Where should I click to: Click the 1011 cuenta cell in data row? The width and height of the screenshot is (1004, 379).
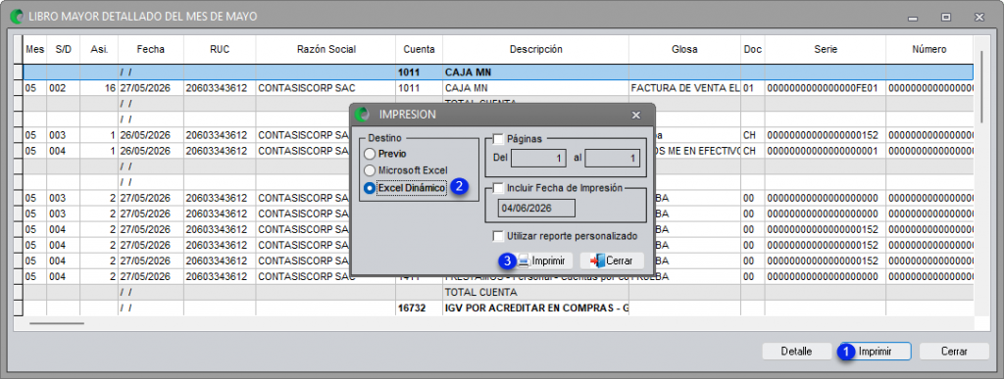coord(419,87)
